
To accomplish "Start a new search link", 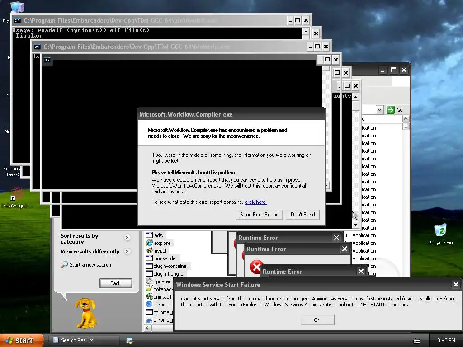I will coord(90,265).
